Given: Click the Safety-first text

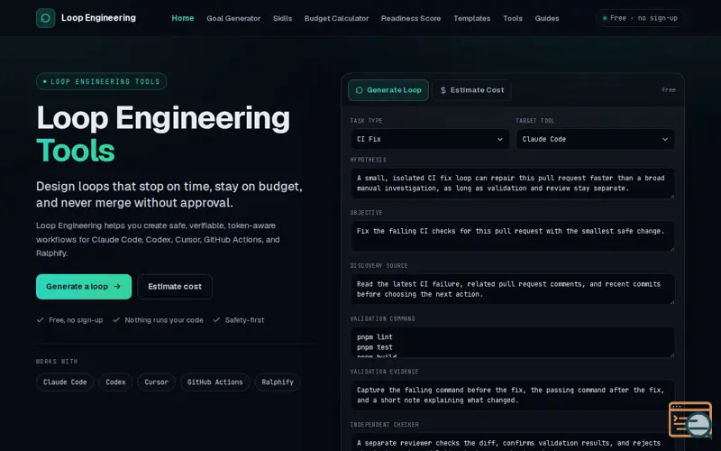Looking at the screenshot, I should coord(244,320).
